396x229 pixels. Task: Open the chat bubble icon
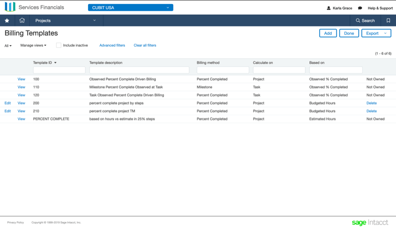[x=360, y=8]
